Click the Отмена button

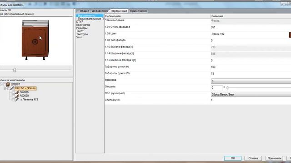(253, 158)
